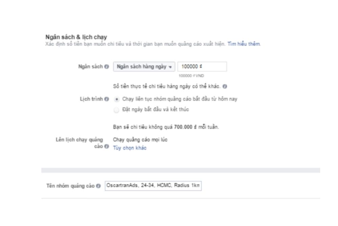Open the 'Ngân sách hàng ngày' dropdown
The image size is (338, 226).
(x=144, y=67)
